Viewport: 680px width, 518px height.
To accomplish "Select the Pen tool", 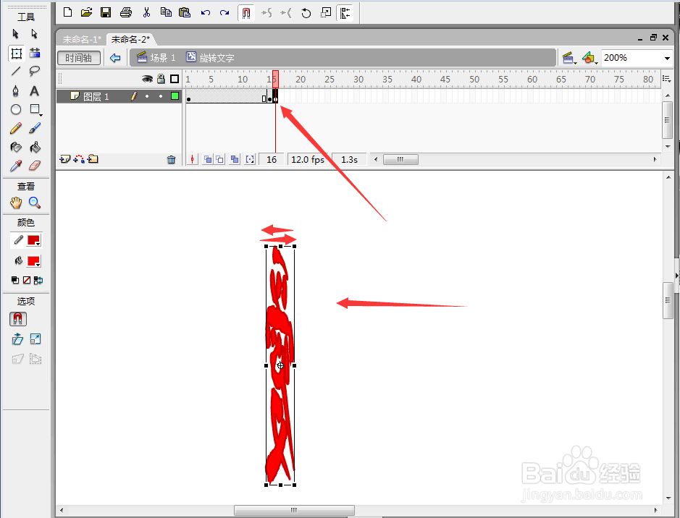I will [16, 91].
